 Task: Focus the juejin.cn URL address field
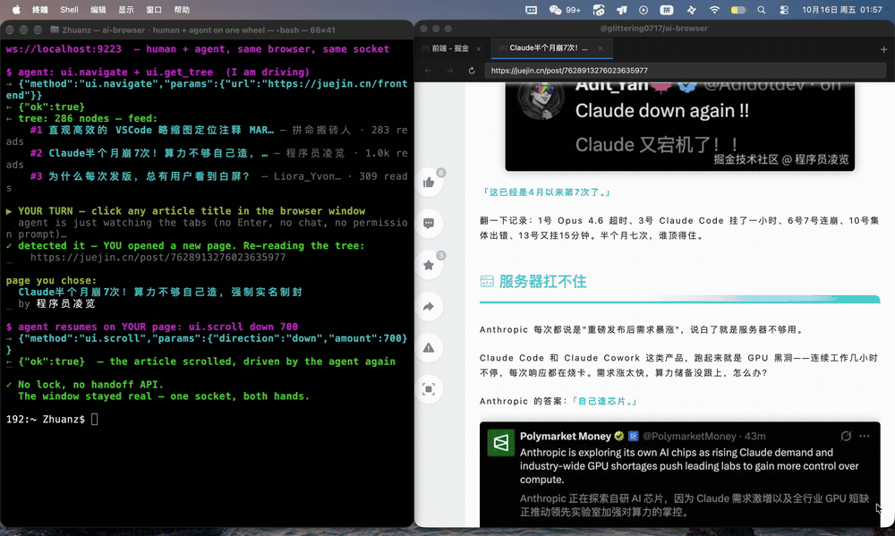[685, 70]
